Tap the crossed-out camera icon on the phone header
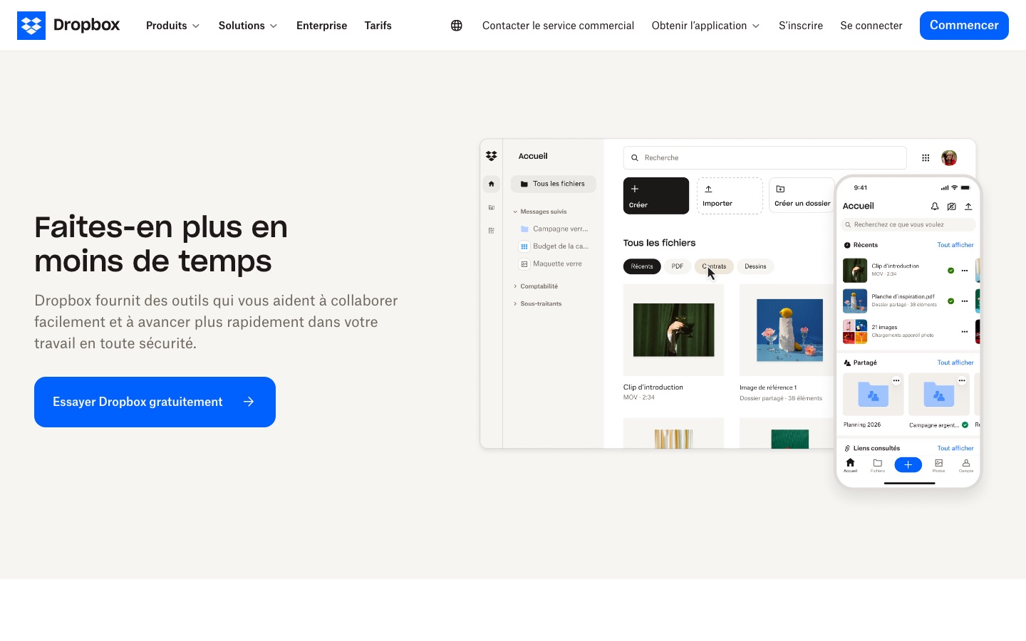This screenshot has width=1026, height=641. point(952,207)
